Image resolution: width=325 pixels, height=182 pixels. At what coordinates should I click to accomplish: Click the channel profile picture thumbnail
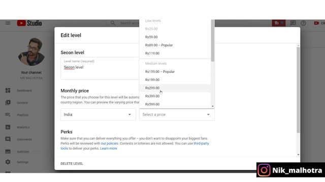coord(31,52)
